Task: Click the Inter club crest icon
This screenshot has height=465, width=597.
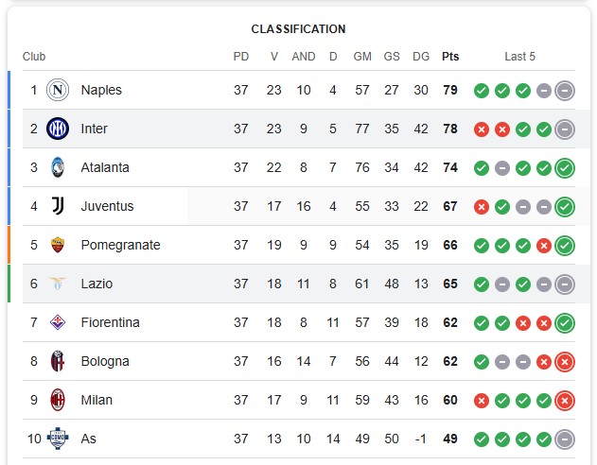Action: 58,129
